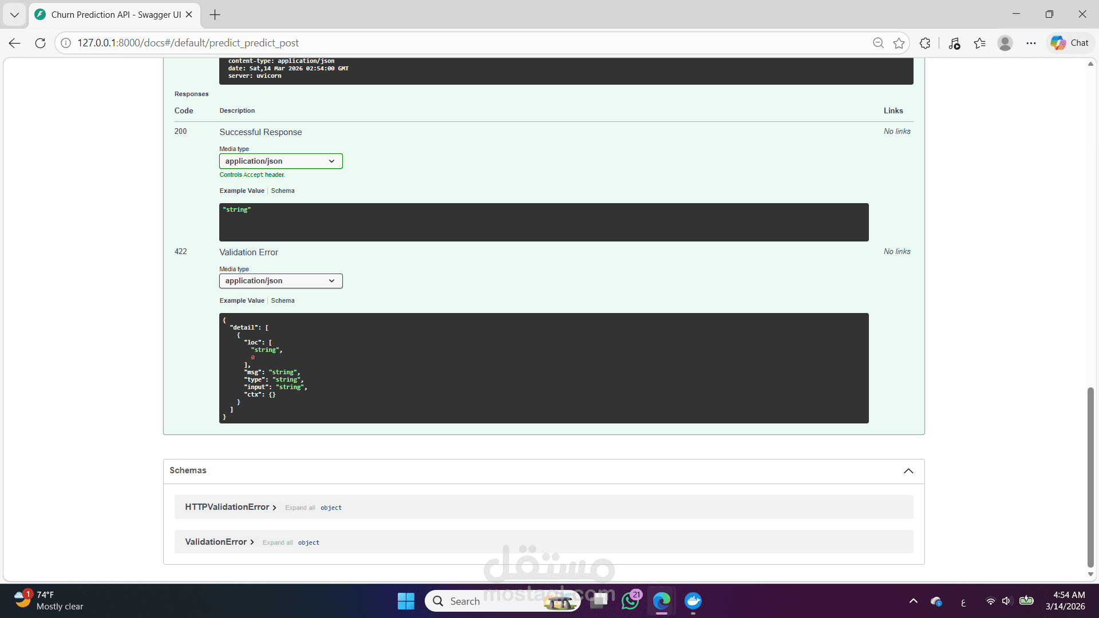Open the 200 response media type dropdown

tap(280, 161)
